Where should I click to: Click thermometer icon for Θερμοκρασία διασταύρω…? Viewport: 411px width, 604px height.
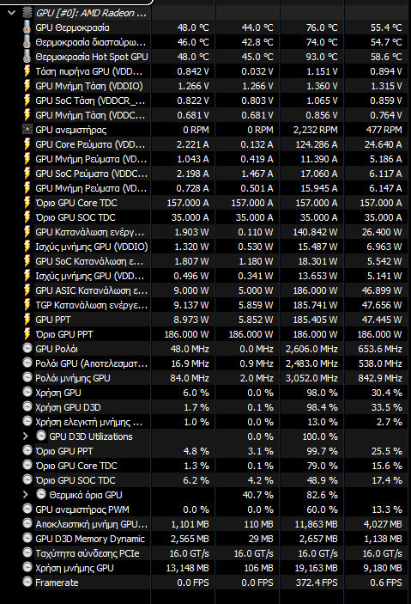point(27,42)
